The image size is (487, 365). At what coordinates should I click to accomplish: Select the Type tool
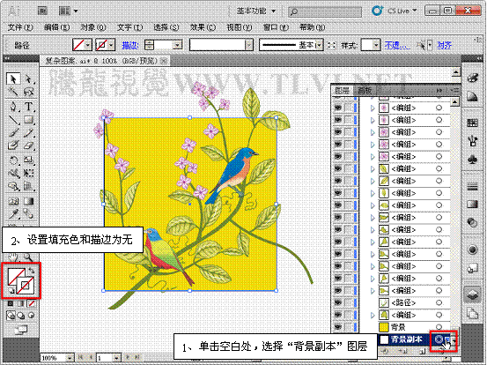point(28,107)
